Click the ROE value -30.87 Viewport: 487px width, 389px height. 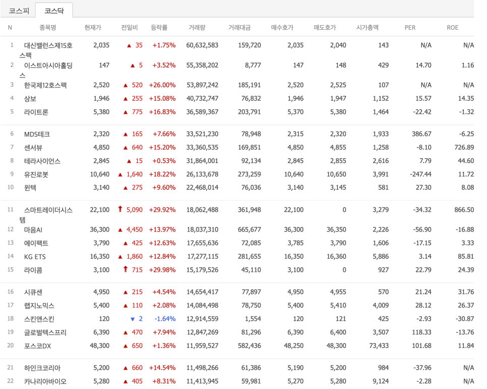tap(465, 319)
